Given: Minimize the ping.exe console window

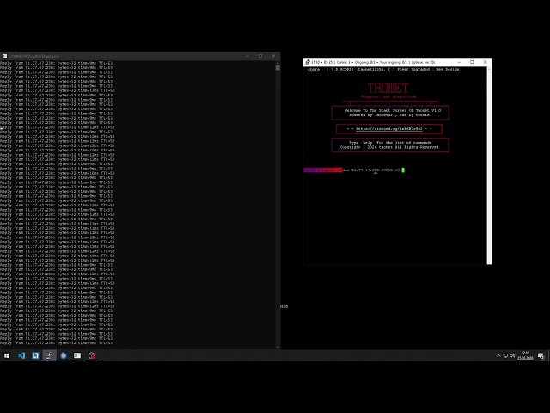Looking at the screenshot, I should point(247,56).
